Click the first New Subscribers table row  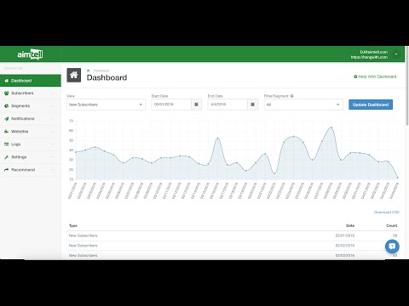(233, 235)
